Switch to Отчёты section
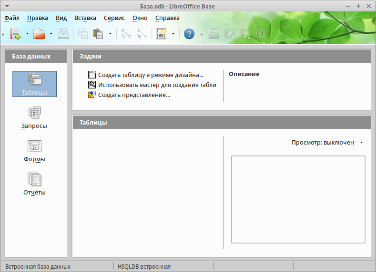Screen dimensions: 376x272 coord(34,184)
